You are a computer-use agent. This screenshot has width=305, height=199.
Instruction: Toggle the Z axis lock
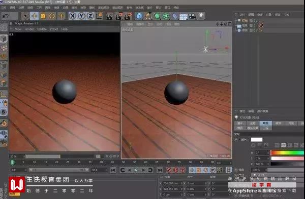90,16
